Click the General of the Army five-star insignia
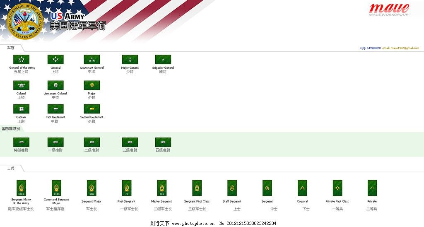 pyautogui.click(x=21, y=60)
